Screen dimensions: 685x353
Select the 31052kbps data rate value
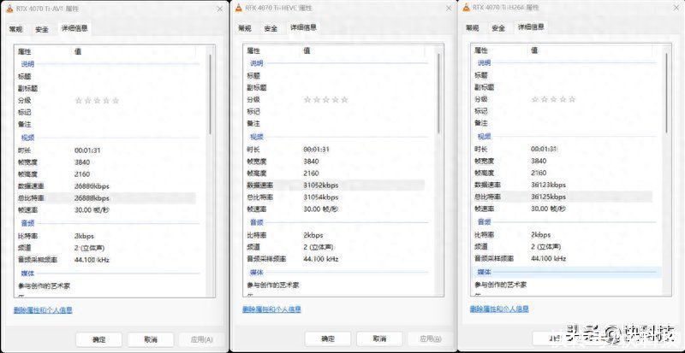[320, 185]
